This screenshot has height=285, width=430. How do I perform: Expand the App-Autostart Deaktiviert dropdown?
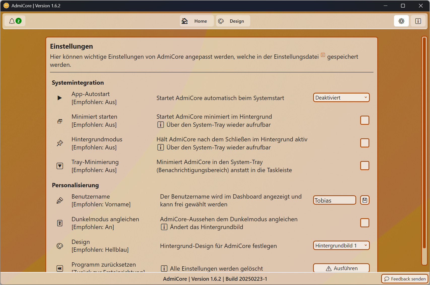click(x=341, y=98)
